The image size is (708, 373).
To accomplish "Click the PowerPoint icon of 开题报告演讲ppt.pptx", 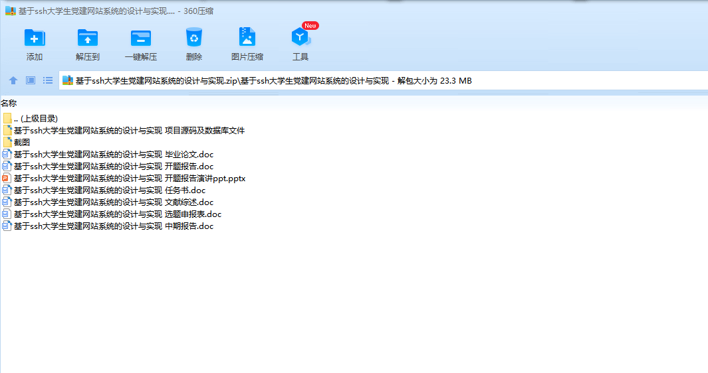I will (7, 178).
